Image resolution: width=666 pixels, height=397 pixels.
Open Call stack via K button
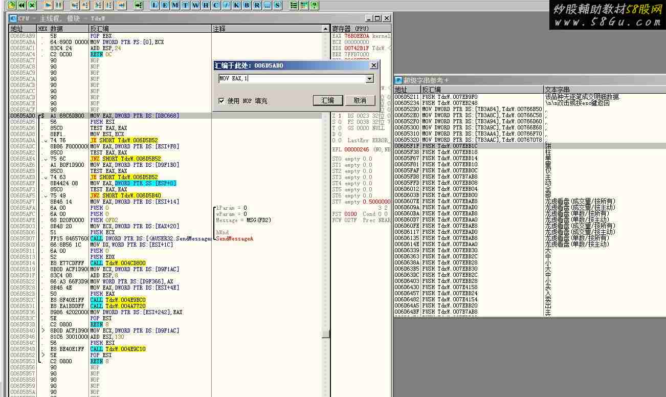point(236,5)
